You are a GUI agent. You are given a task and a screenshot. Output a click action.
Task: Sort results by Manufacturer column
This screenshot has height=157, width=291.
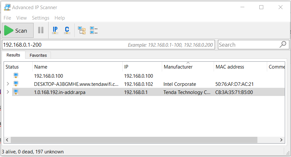click(178, 67)
